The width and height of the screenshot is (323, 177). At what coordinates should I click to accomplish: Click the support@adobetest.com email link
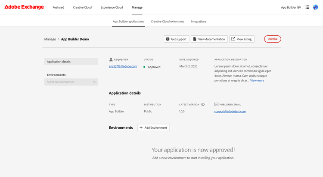pos(230,111)
